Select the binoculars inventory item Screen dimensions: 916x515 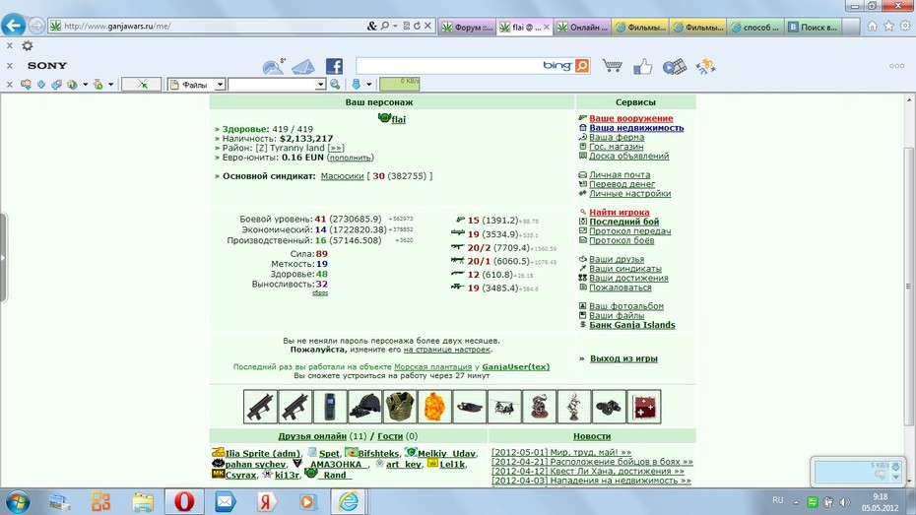coord(609,407)
